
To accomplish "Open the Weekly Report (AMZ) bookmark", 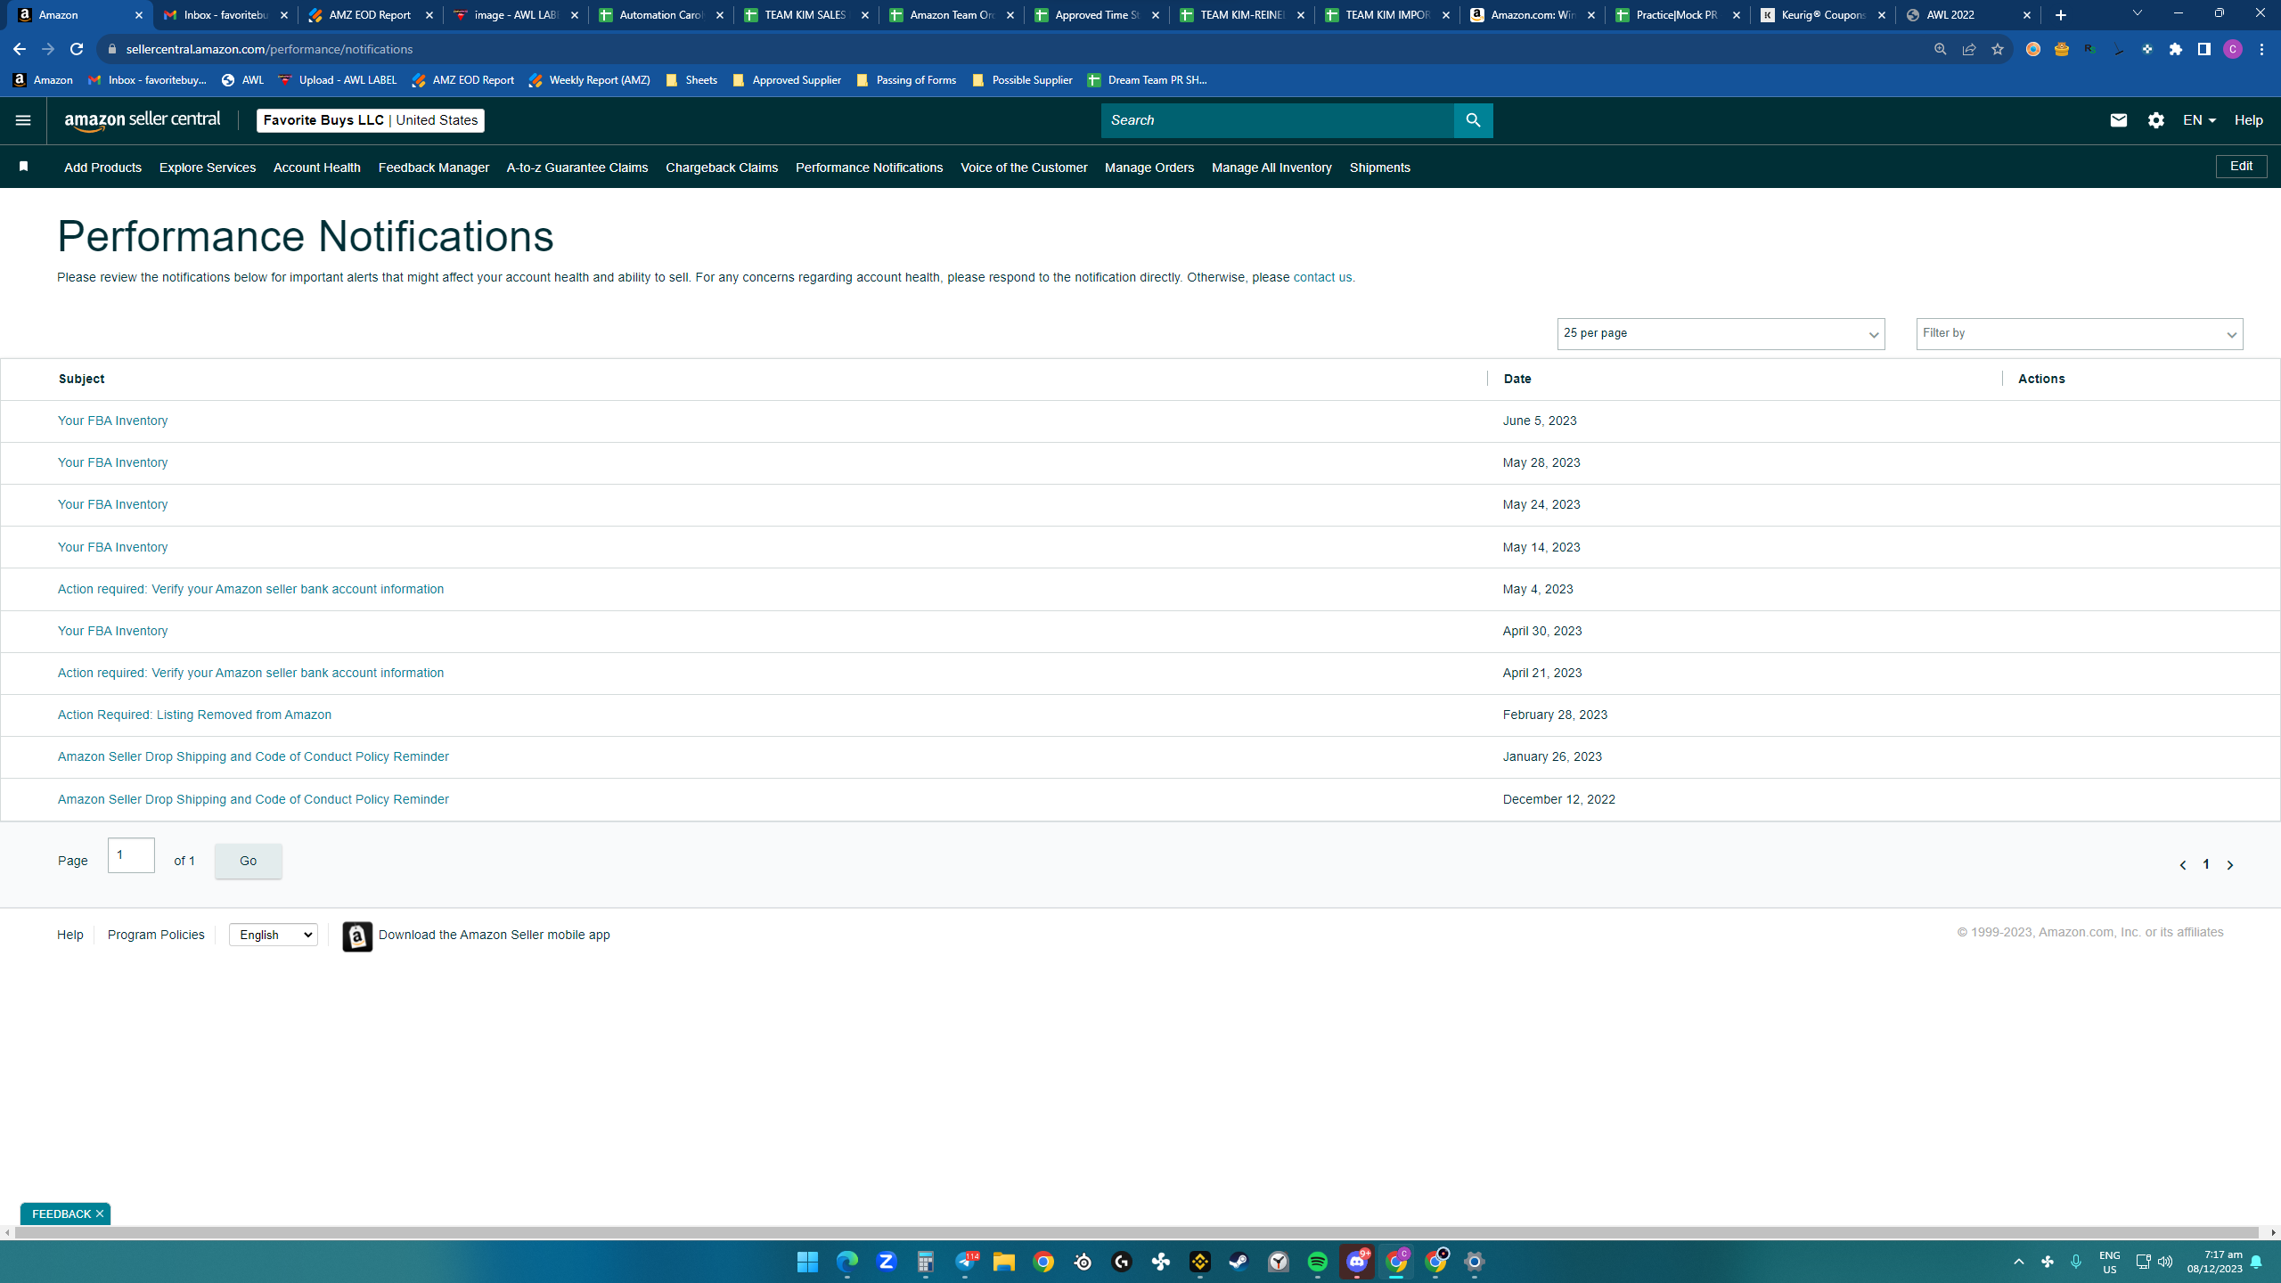I will (590, 80).
